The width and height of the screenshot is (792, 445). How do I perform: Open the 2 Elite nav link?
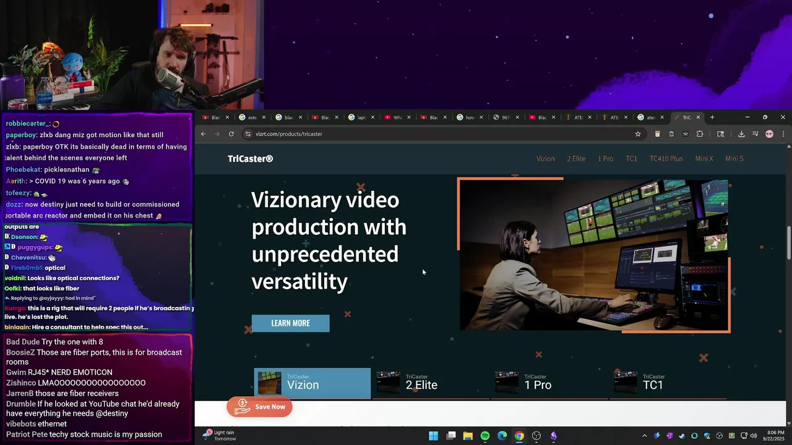[x=576, y=159]
